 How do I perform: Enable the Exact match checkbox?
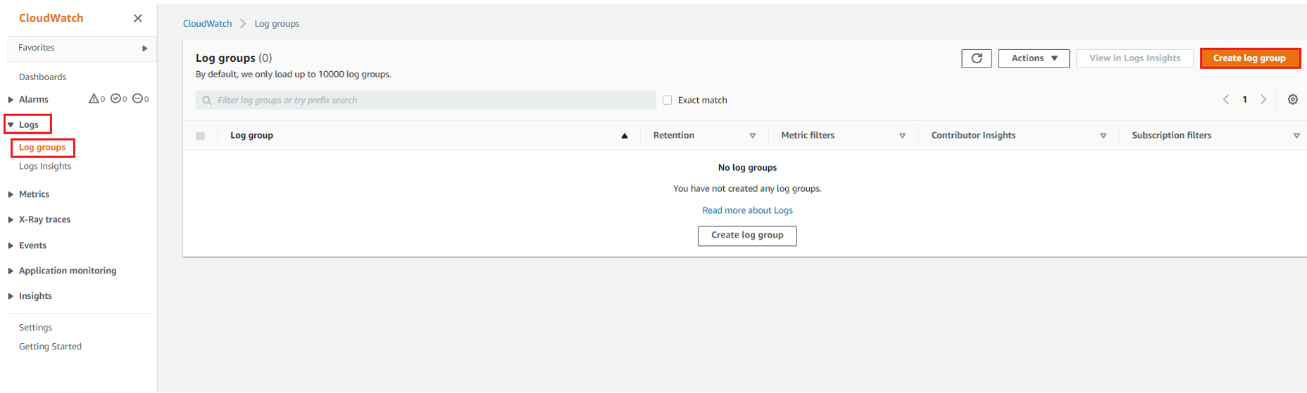point(668,101)
